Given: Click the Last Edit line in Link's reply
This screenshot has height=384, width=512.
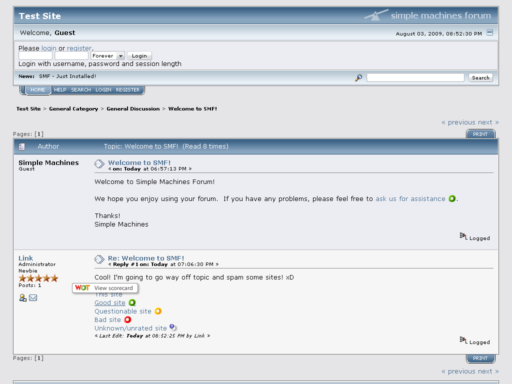Looking at the screenshot, I should click(x=152, y=335).
